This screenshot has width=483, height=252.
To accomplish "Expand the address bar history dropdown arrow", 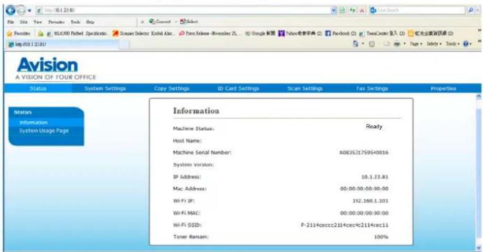I will click(334, 11).
